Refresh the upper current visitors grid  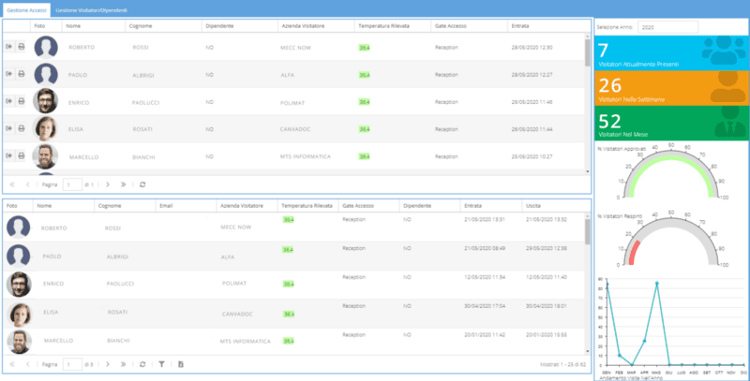pyautogui.click(x=142, y=184)
